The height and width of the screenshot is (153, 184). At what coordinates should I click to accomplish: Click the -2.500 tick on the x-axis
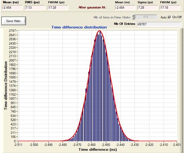click(34, 145)
